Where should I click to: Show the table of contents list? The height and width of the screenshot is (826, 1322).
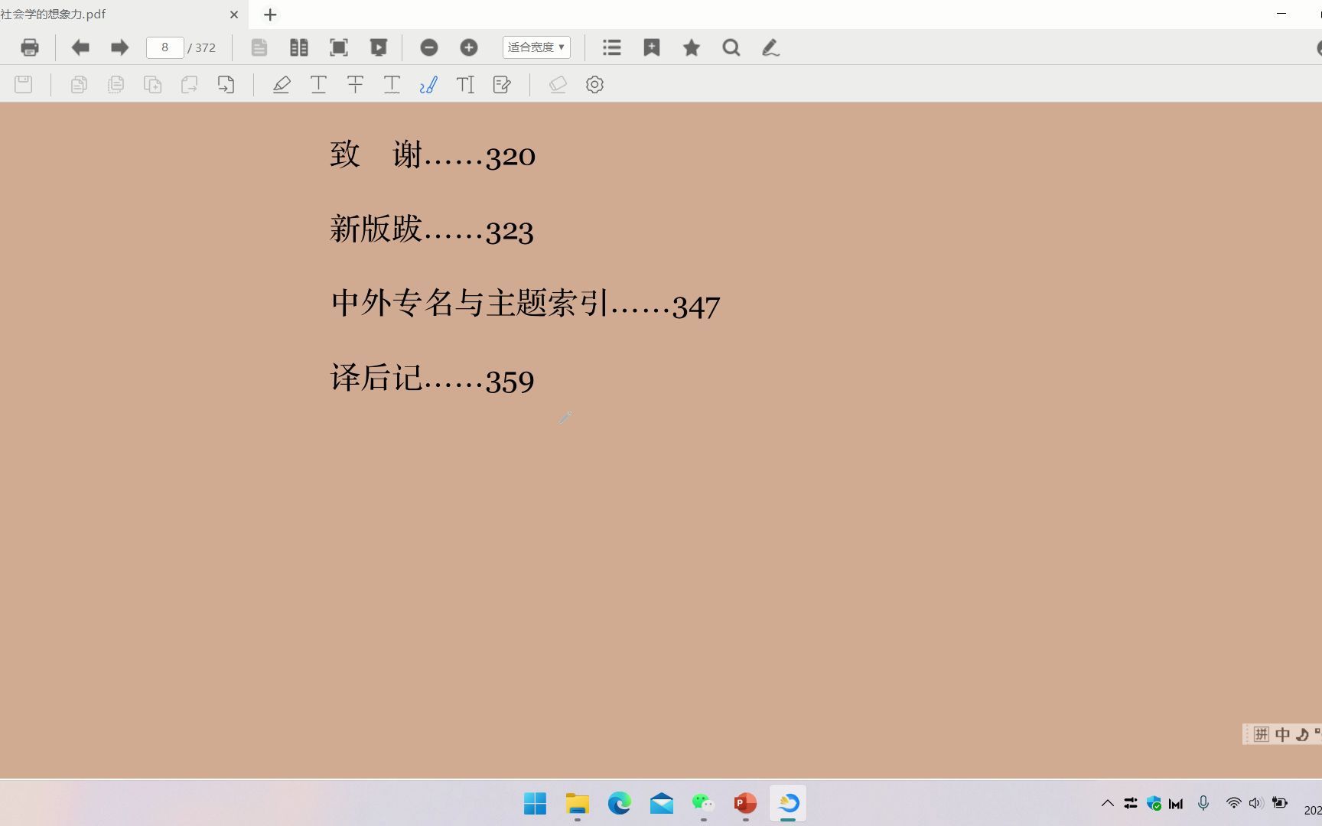612,47
